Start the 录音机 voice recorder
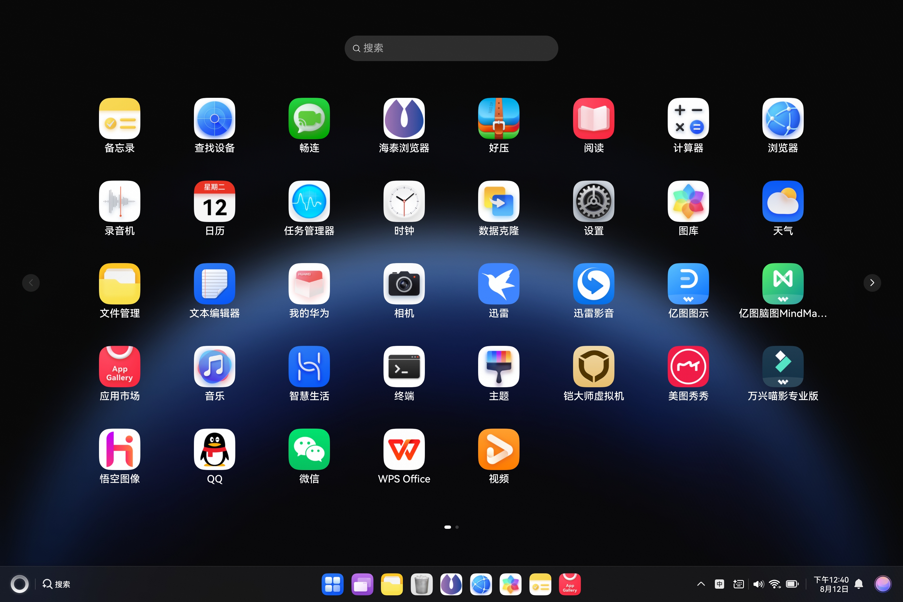 pos(120,201)
